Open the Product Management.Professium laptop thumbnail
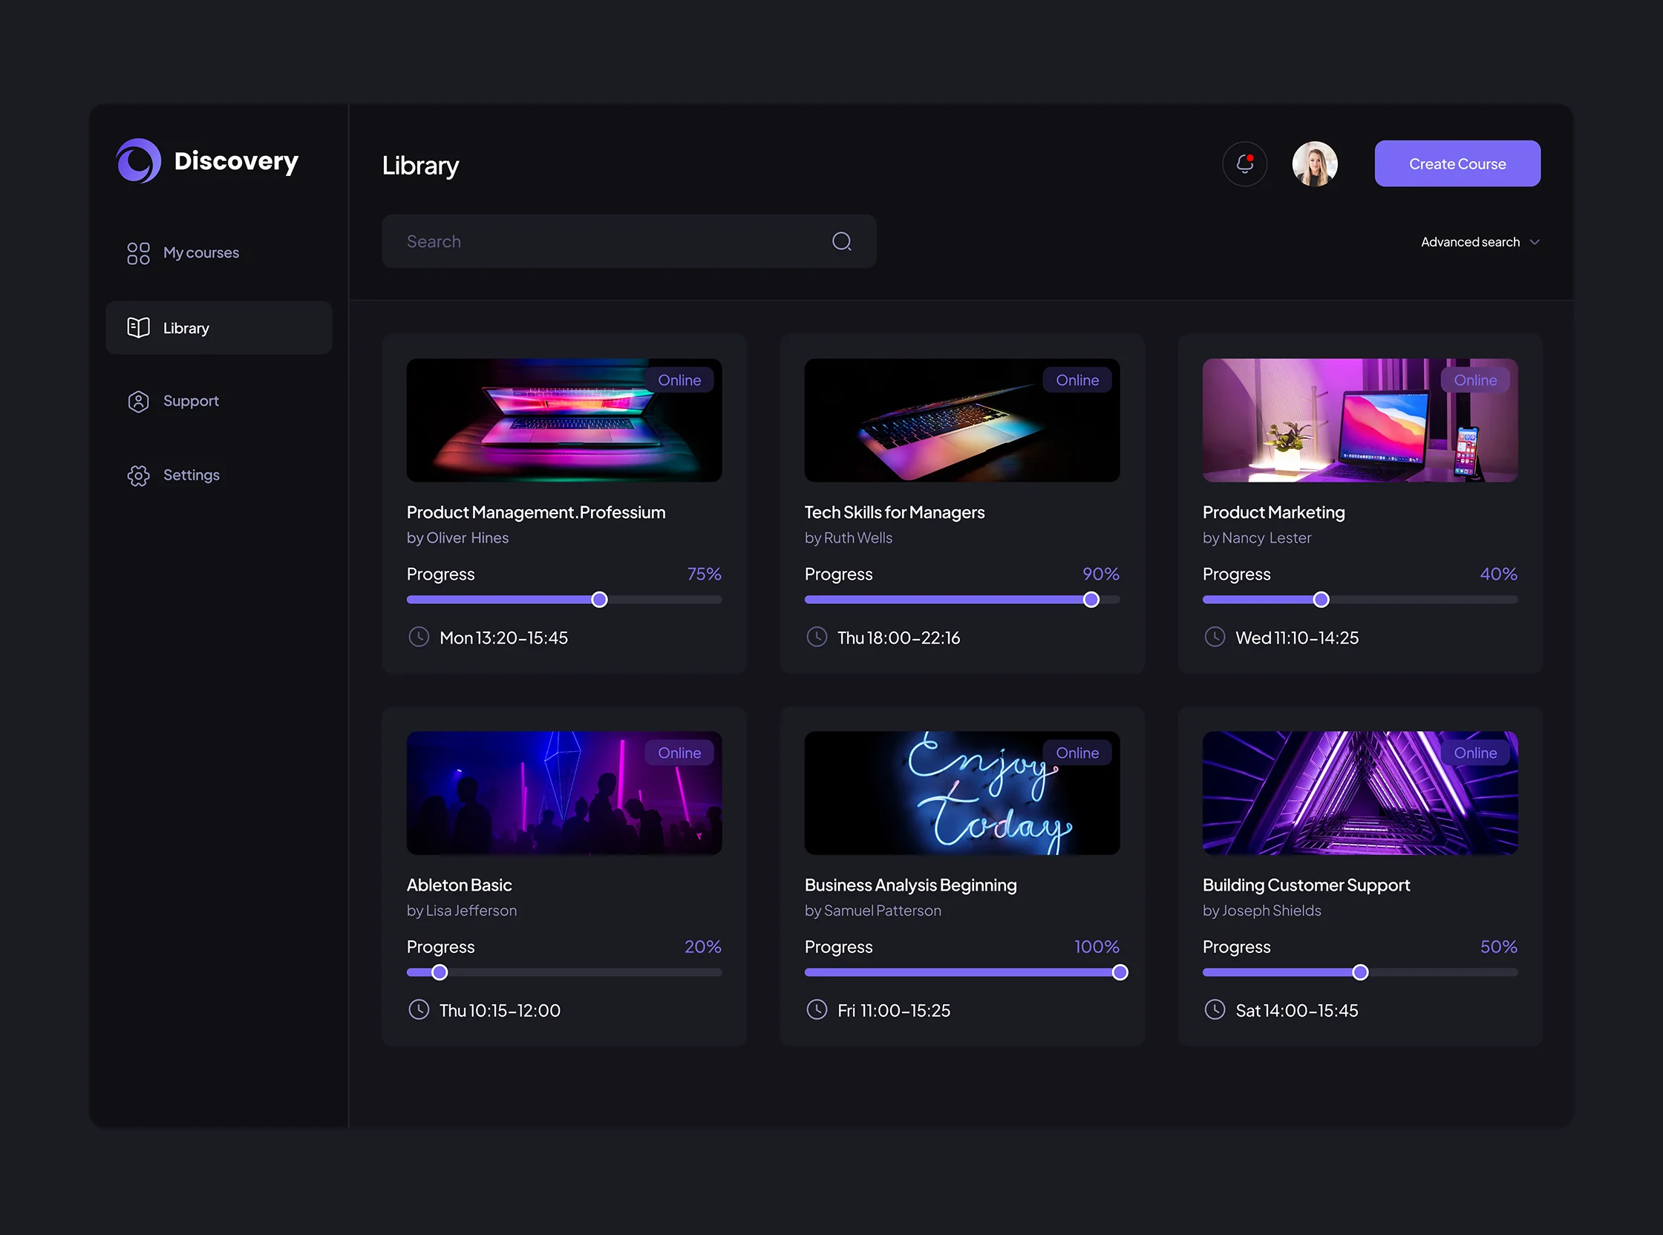 pos(564,420)
